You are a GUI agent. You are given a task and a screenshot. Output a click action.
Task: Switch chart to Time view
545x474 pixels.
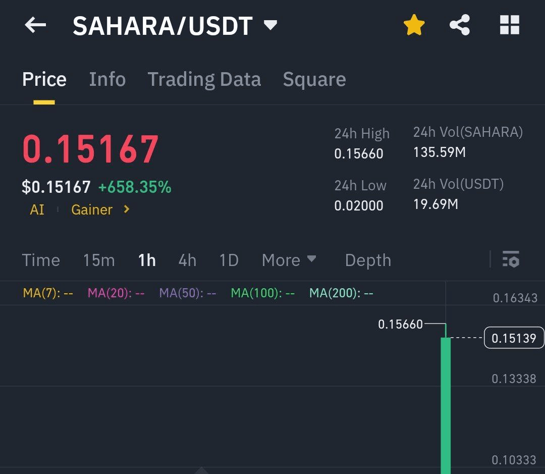(x=41, y=260)
